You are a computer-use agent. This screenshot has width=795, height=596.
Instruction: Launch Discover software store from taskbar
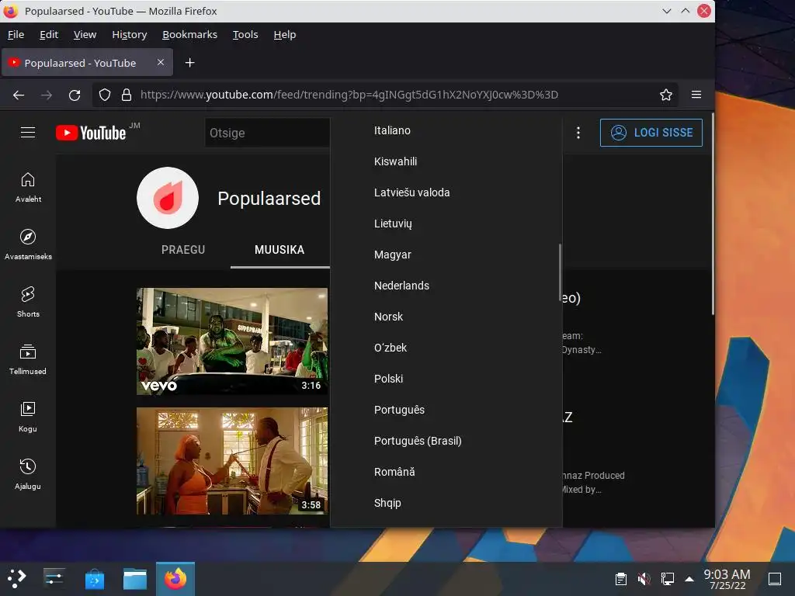(94, 578)
